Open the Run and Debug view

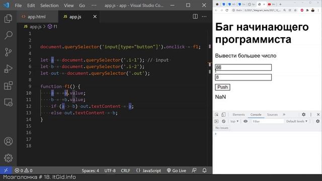(x=8, y=69)
